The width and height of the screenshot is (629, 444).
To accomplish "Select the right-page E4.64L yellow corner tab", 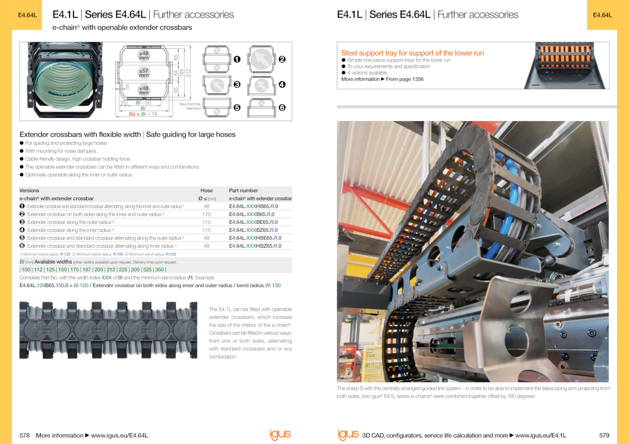I will pyautogui.click(x=602, y=15).
